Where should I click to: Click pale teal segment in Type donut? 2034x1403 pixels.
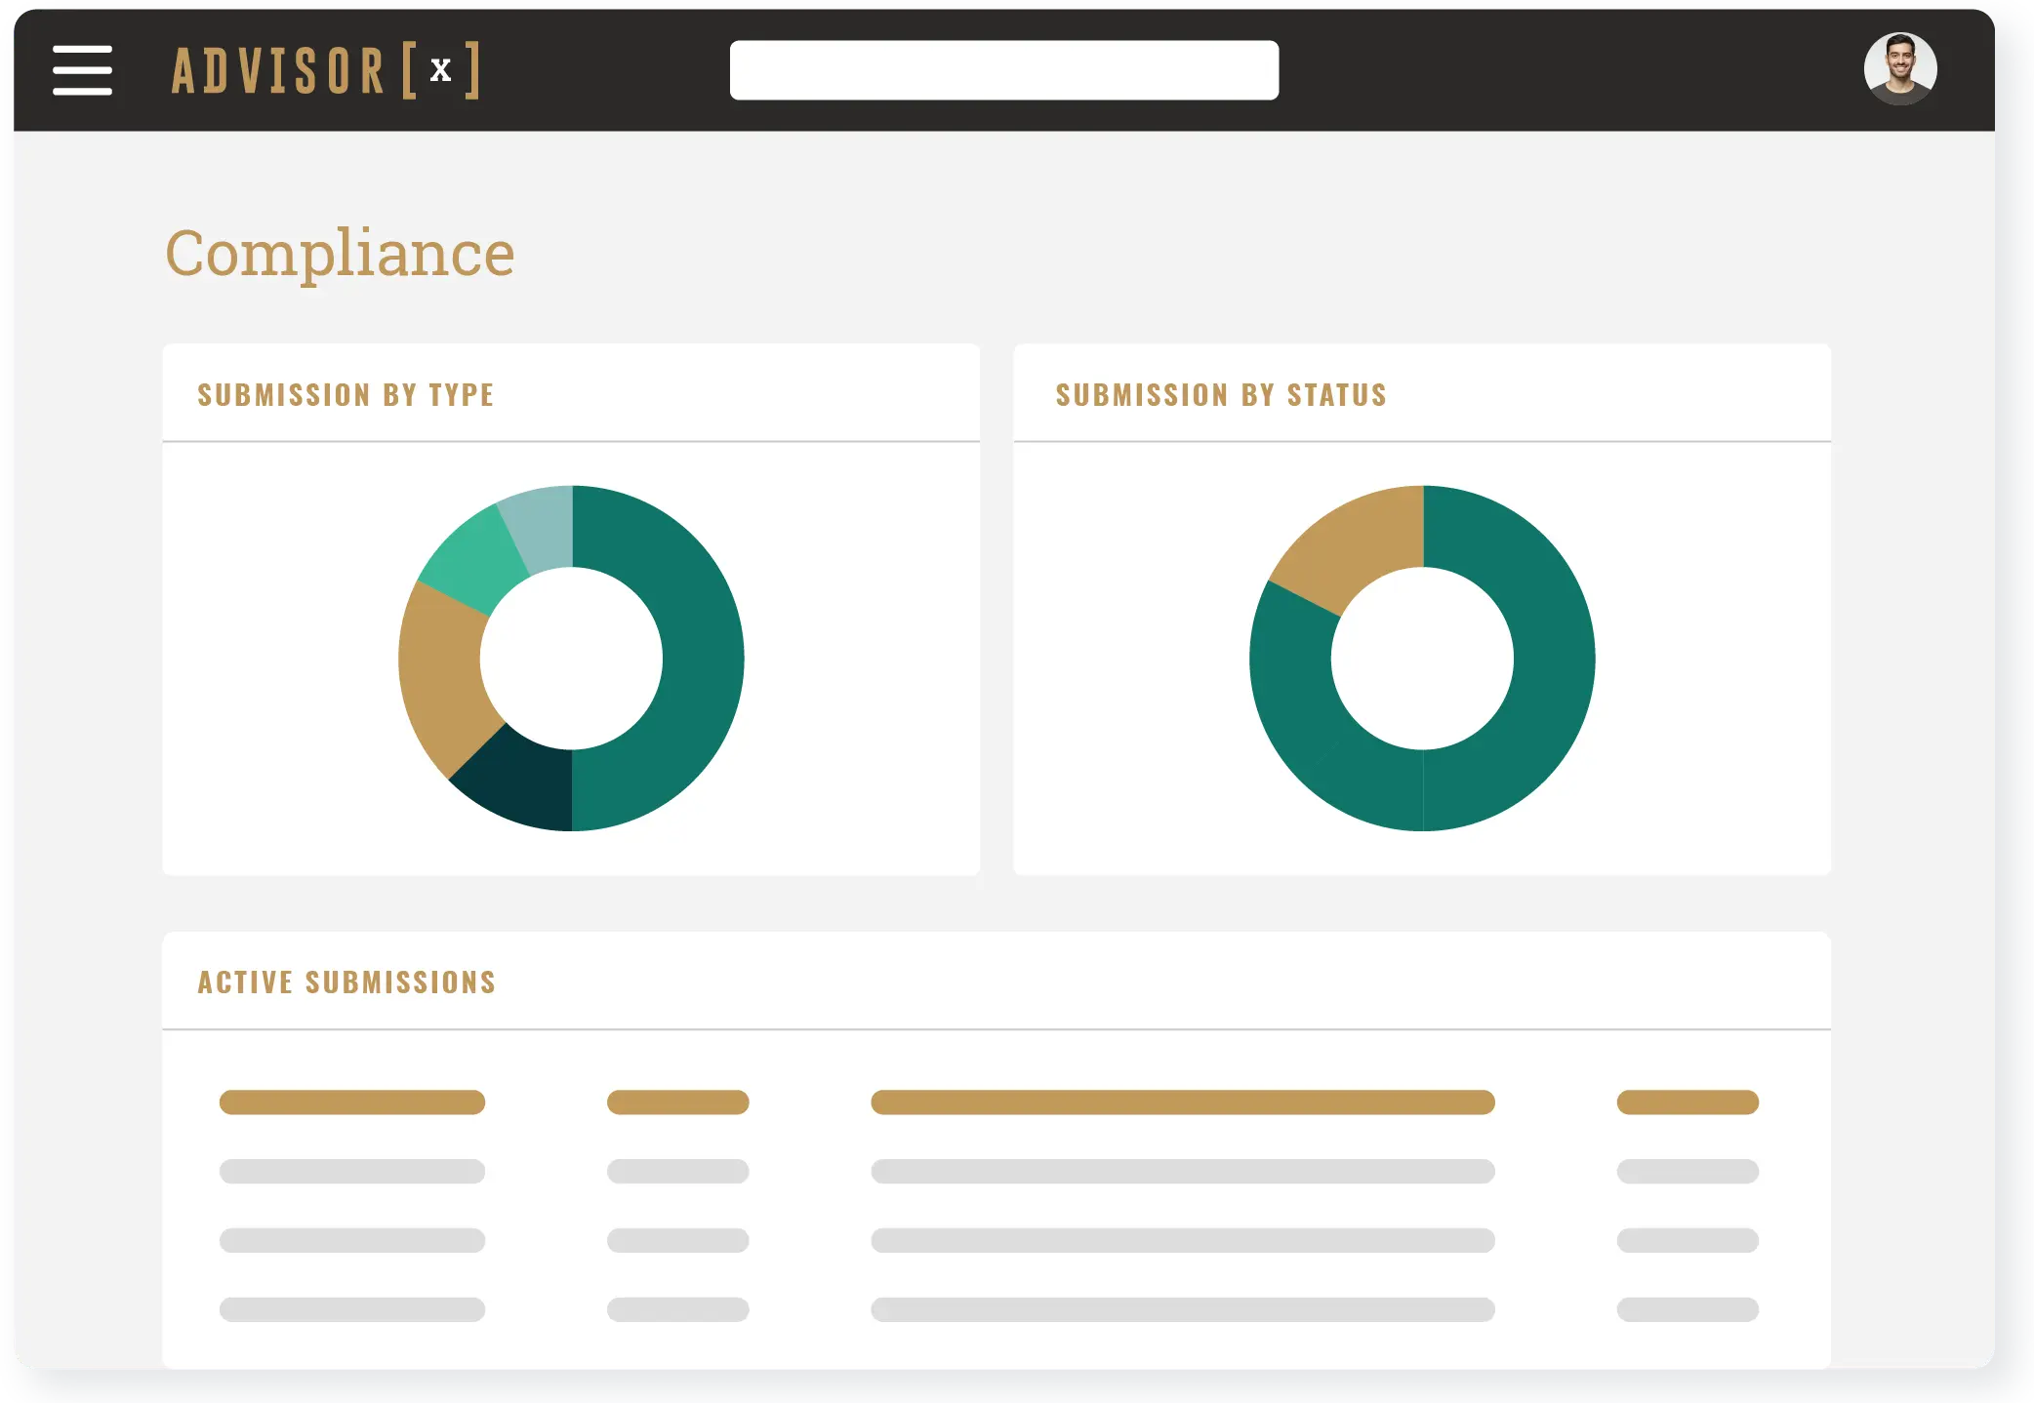point(542,528)
